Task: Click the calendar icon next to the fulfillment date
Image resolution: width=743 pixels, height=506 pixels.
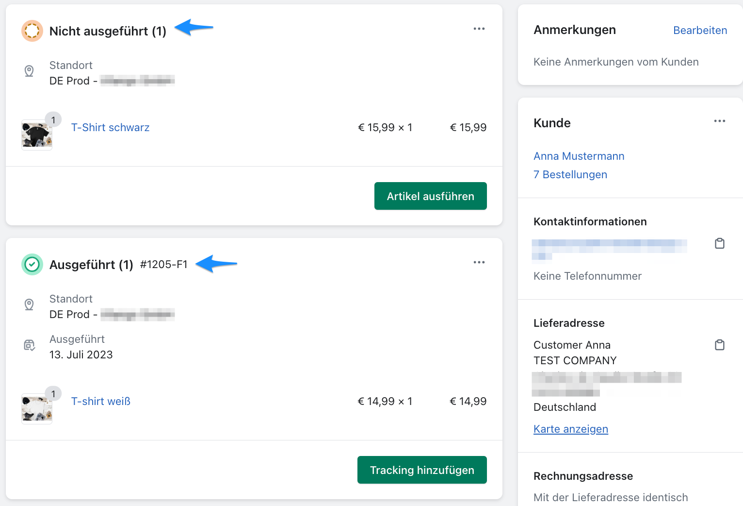Action: coord(29,345)
